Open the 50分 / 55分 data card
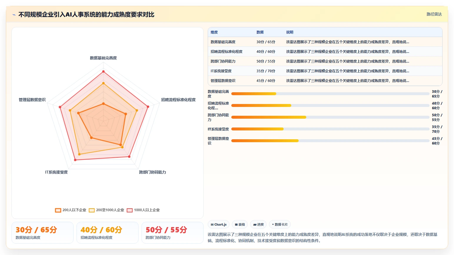The width and height of the screenshot is (454, 255). pos(172,233)
